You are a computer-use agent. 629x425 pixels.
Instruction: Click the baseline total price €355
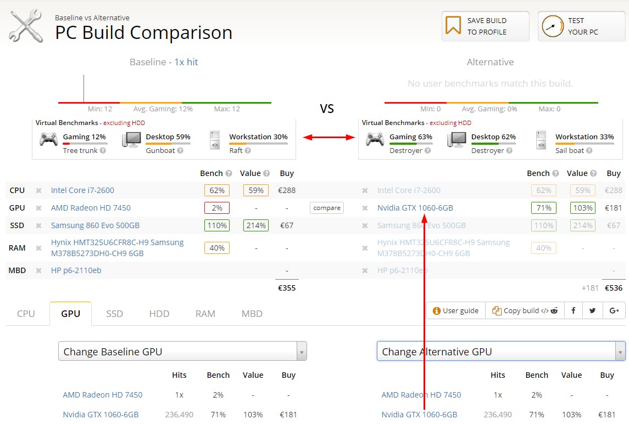point(287,288)
